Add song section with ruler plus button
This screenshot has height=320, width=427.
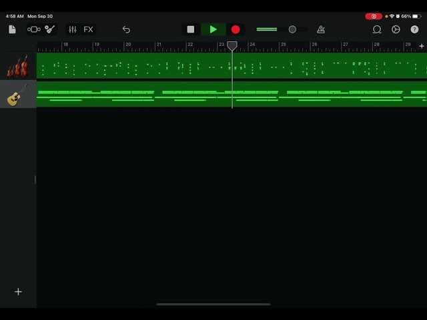(422, 46)
